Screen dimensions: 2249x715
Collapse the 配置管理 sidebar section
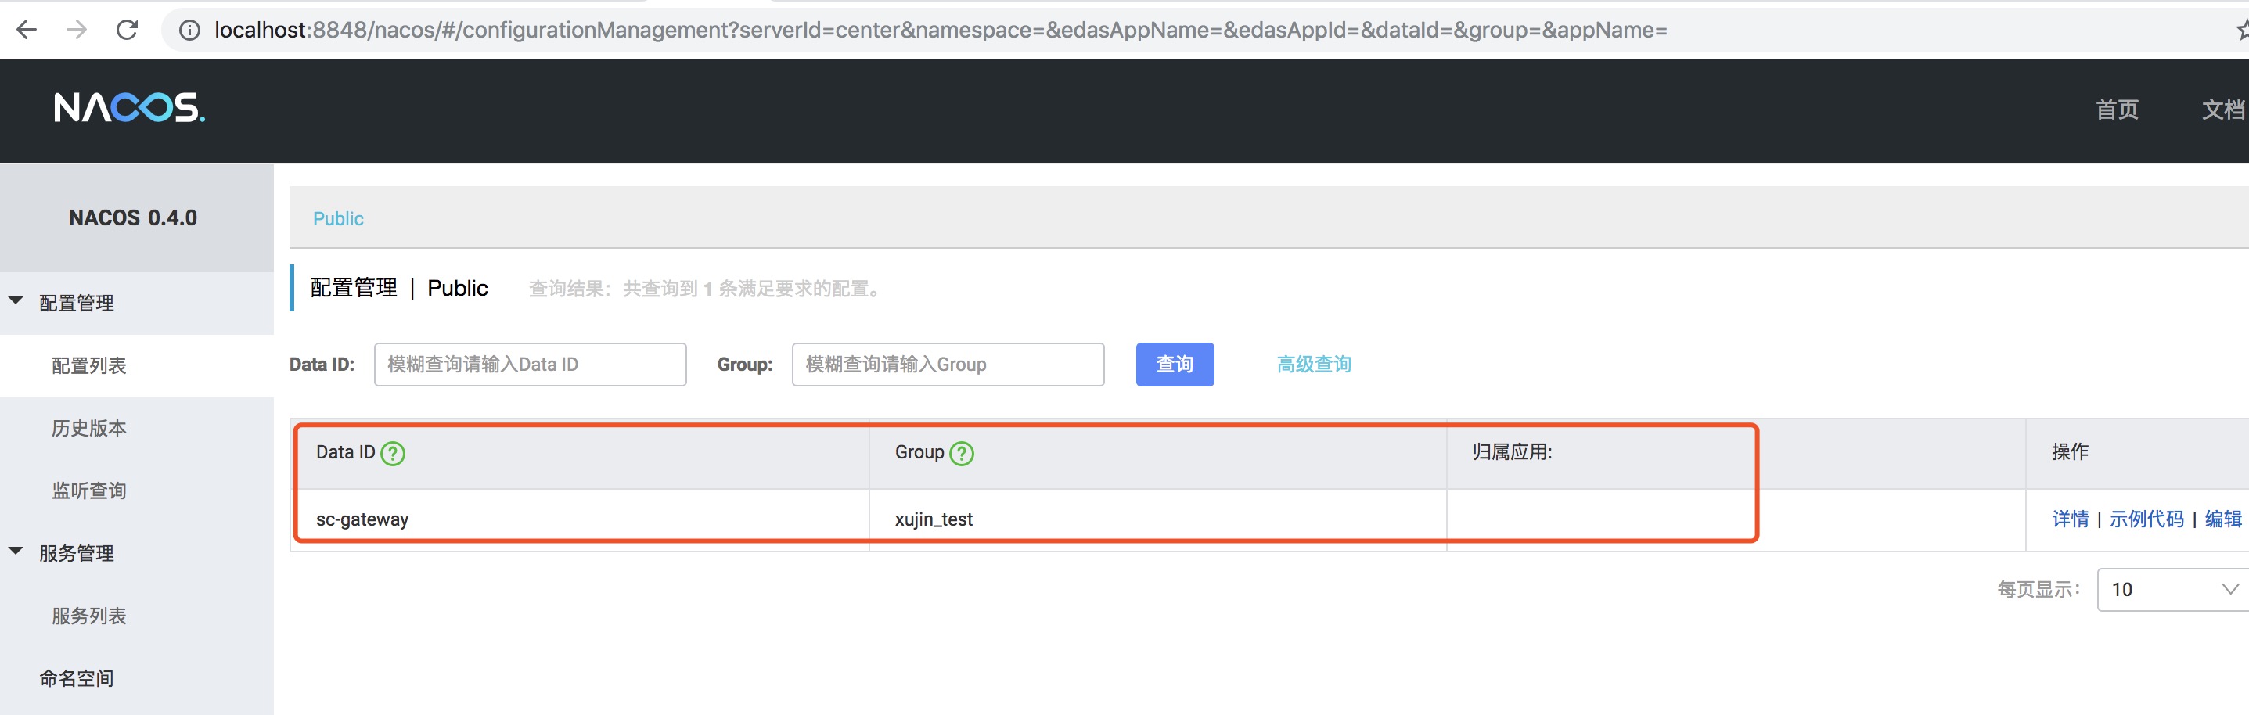pyautogui.click(x=16, y=301)
